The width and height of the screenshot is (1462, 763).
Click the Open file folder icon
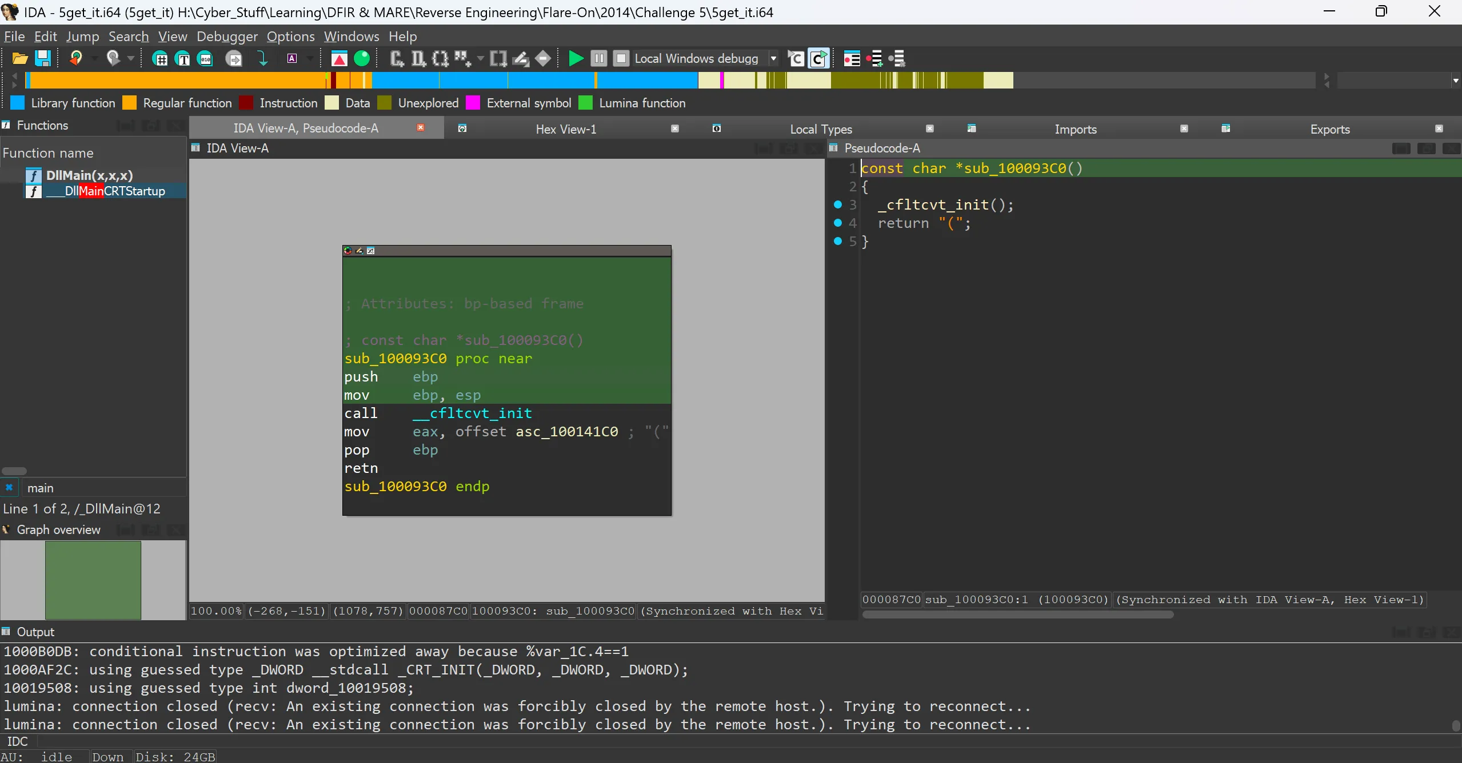[x=19, y=58]
